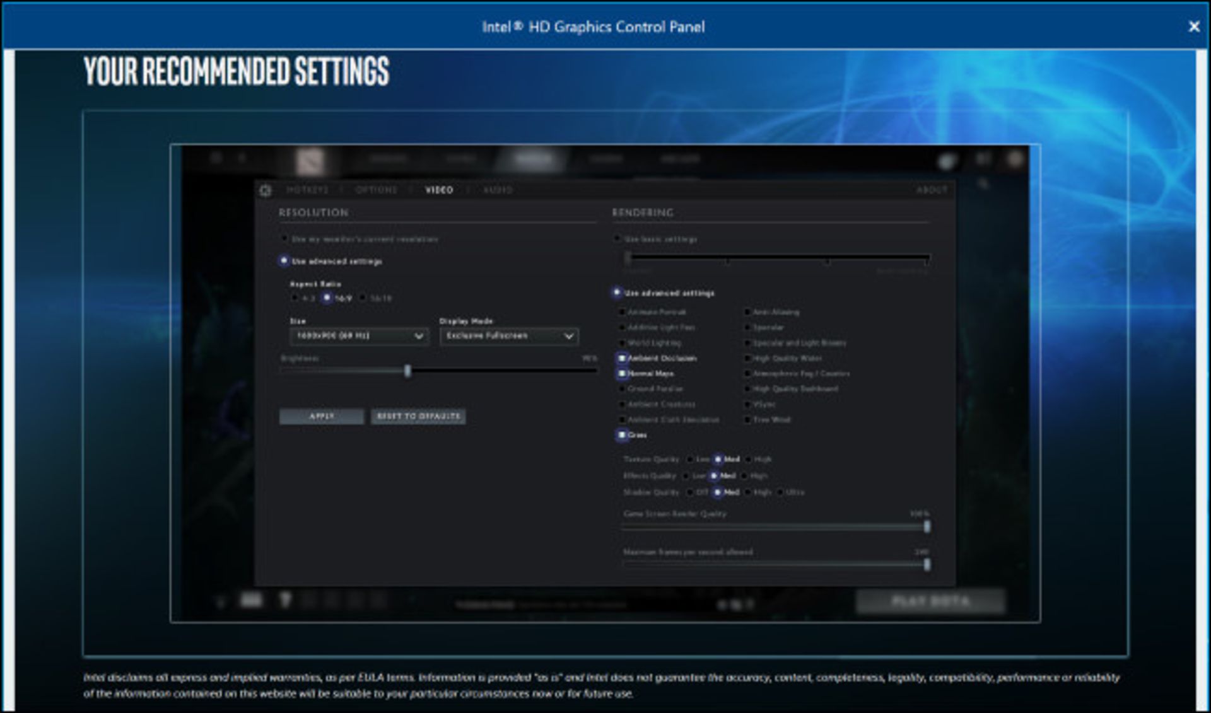Viewport: 1211px width, 713px height.
Task: Select Use advanced settings under Rendering
Action: (x=617, y=293)
